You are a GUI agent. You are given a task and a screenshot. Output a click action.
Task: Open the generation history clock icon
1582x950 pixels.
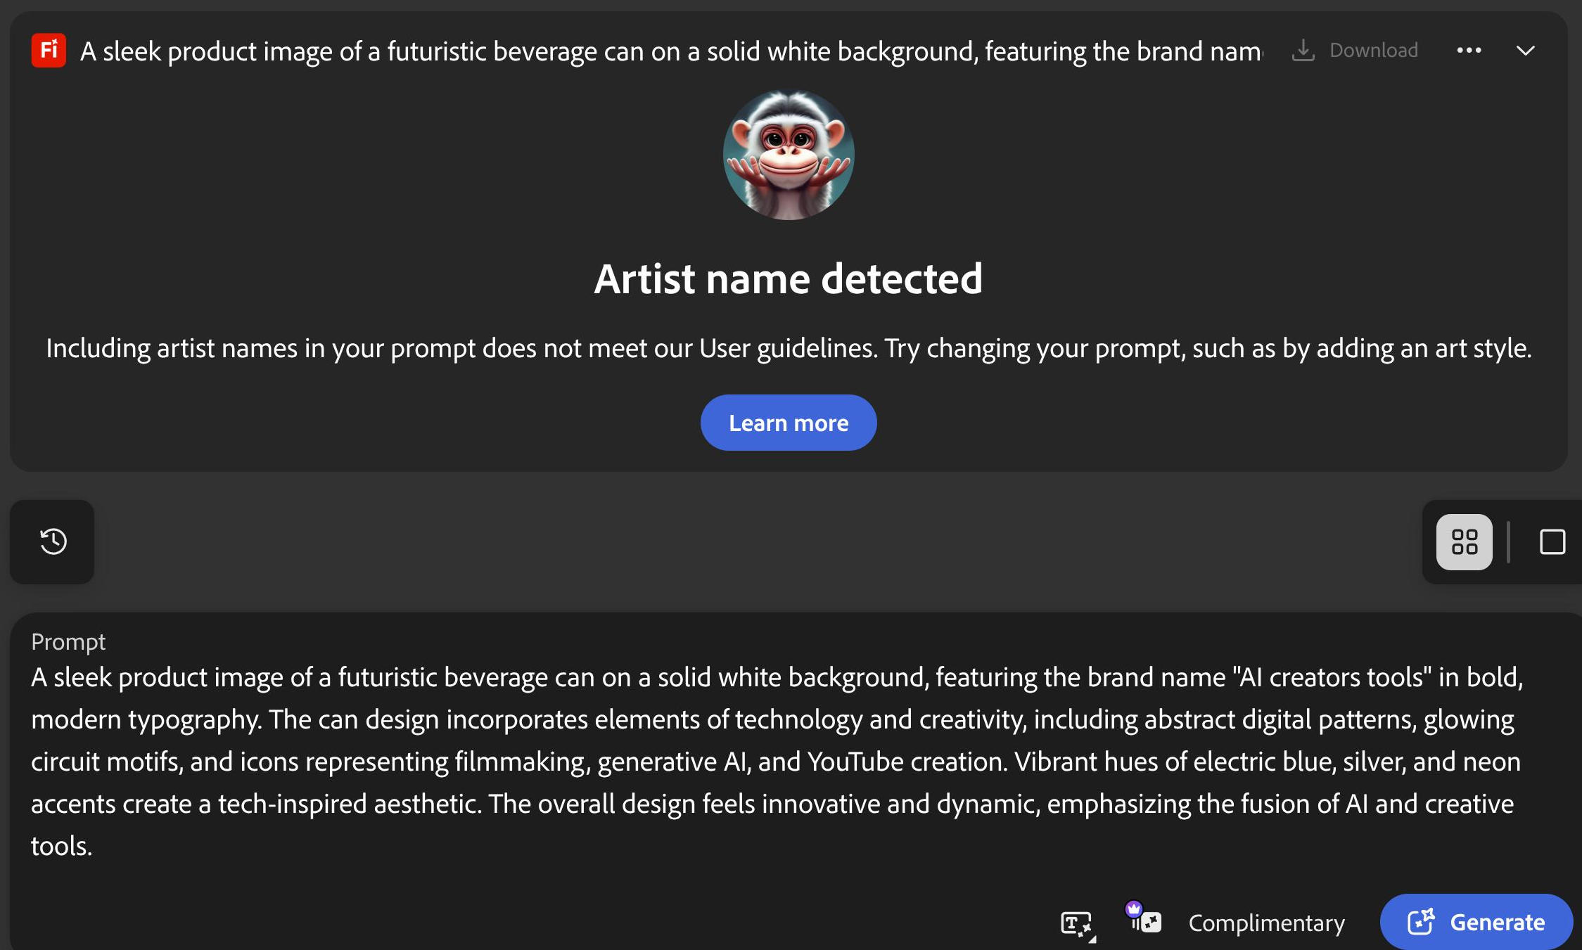(x=53, y=541)
